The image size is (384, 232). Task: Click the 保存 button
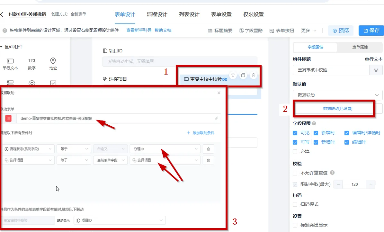371,31
